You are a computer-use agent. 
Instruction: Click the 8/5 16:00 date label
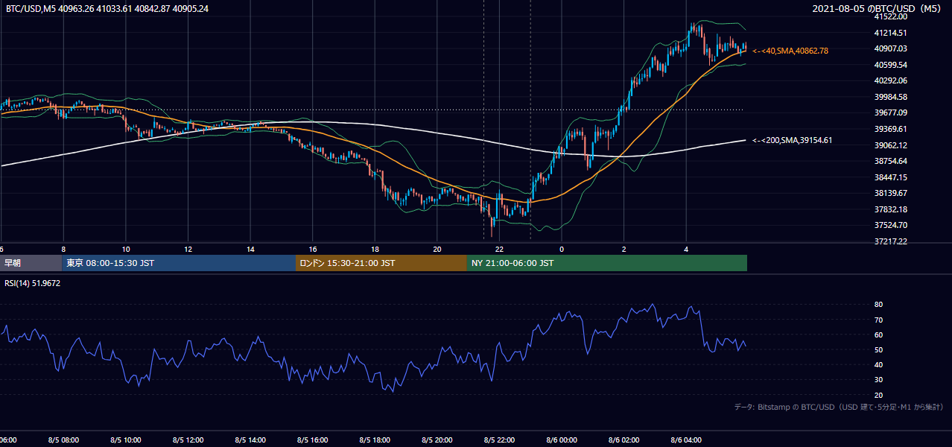313,440
